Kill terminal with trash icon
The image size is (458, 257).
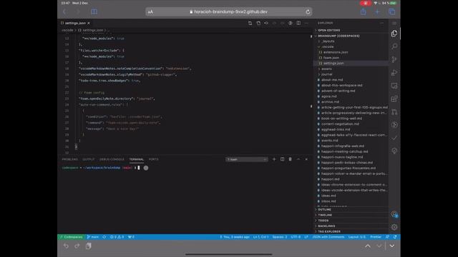[x=290, y=159]
